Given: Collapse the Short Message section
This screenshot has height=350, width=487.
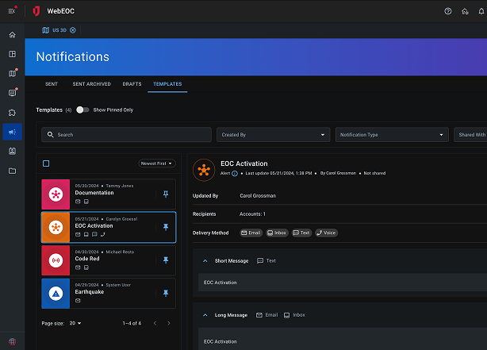Looking at the screenshot, I should pyautogui.click(x=205, y=260).
